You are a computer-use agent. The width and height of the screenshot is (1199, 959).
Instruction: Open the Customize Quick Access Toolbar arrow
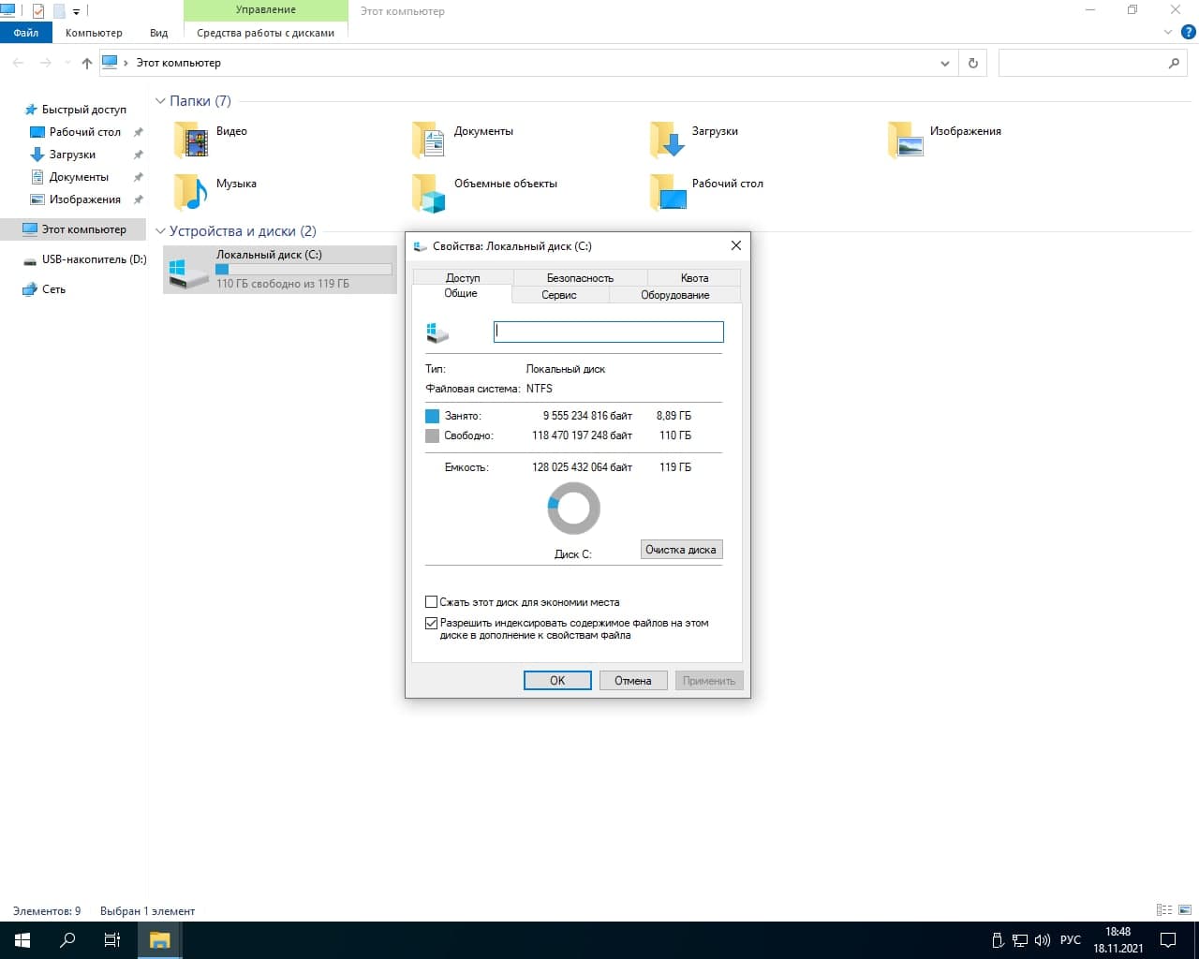76,12
